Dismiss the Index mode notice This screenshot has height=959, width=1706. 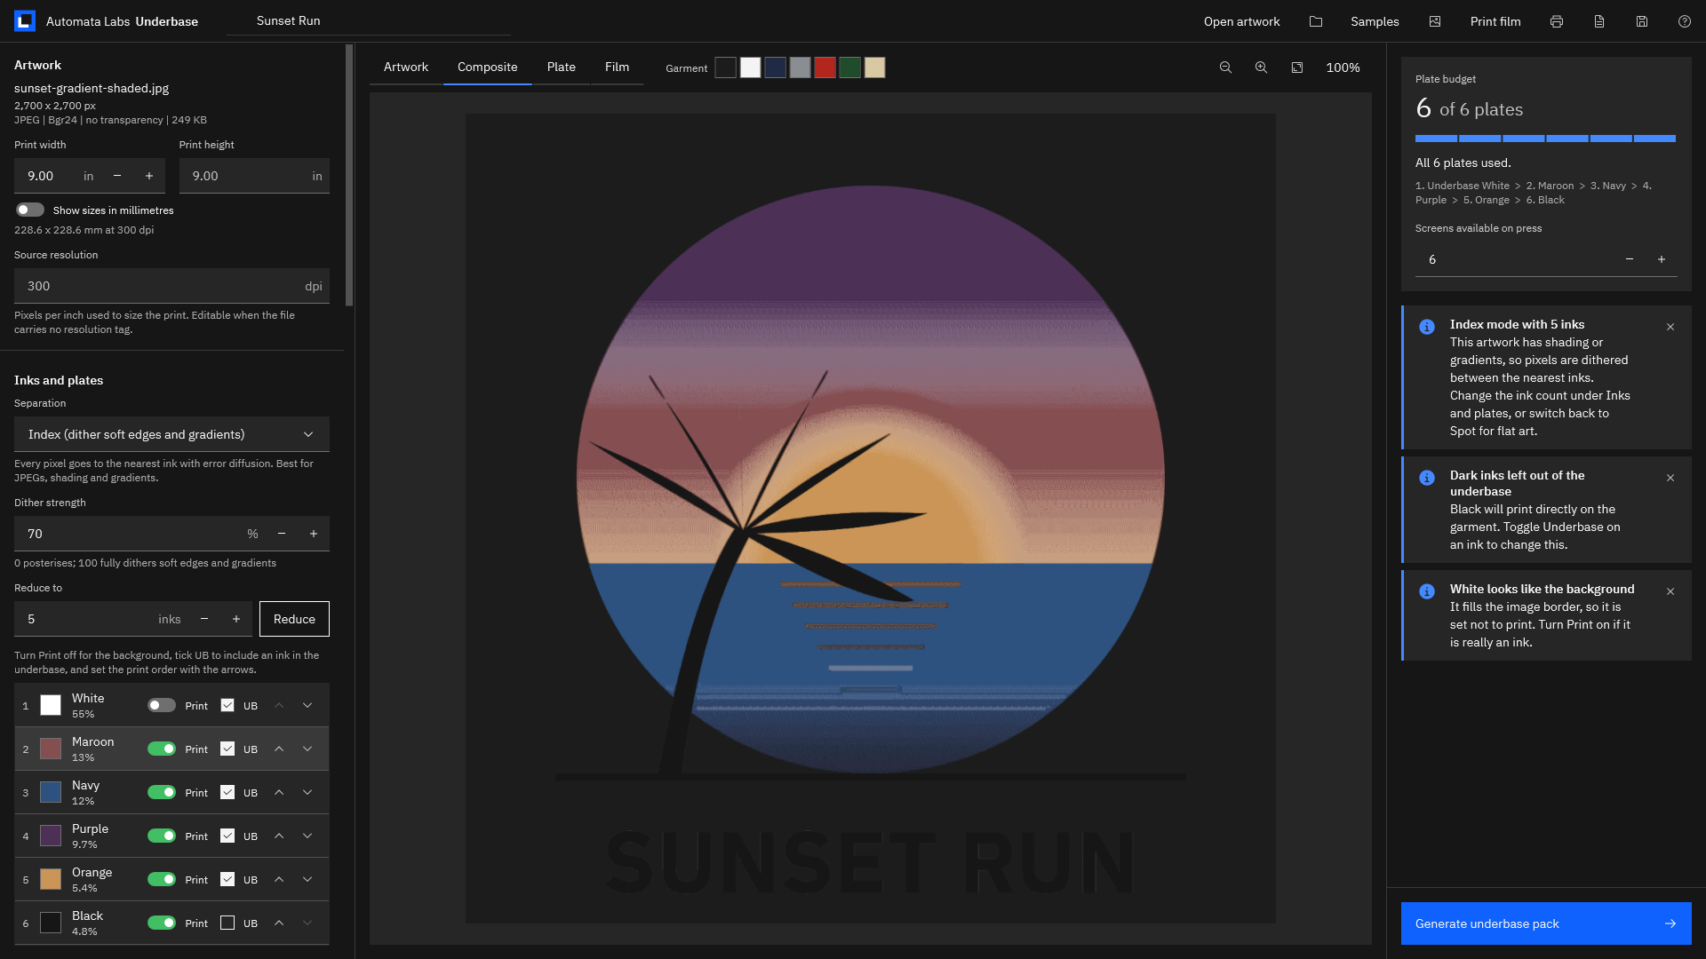[1670, 327]
